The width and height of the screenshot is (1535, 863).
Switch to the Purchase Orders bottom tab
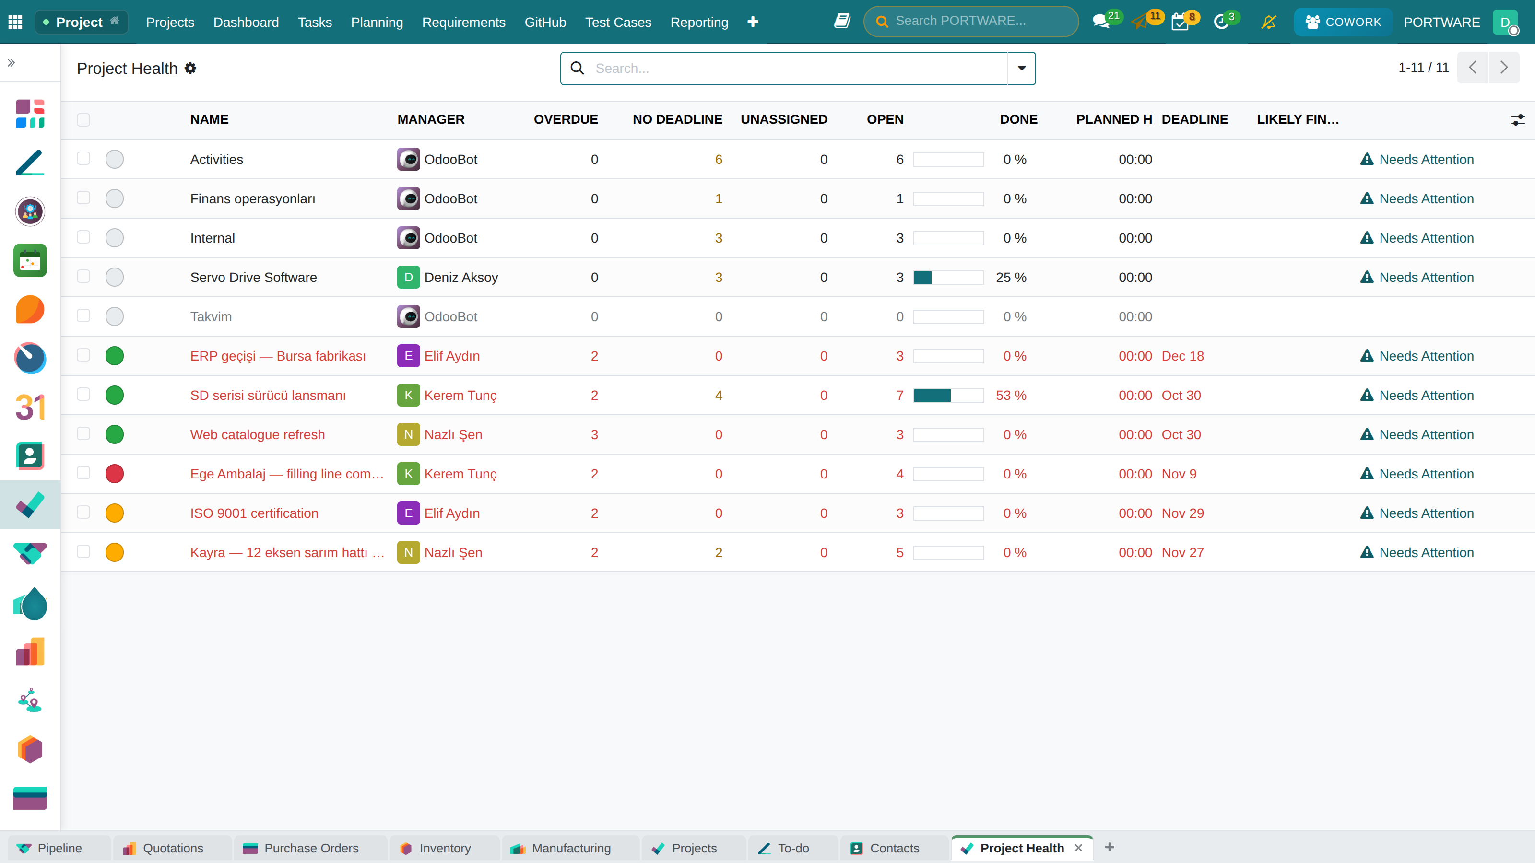310,848
